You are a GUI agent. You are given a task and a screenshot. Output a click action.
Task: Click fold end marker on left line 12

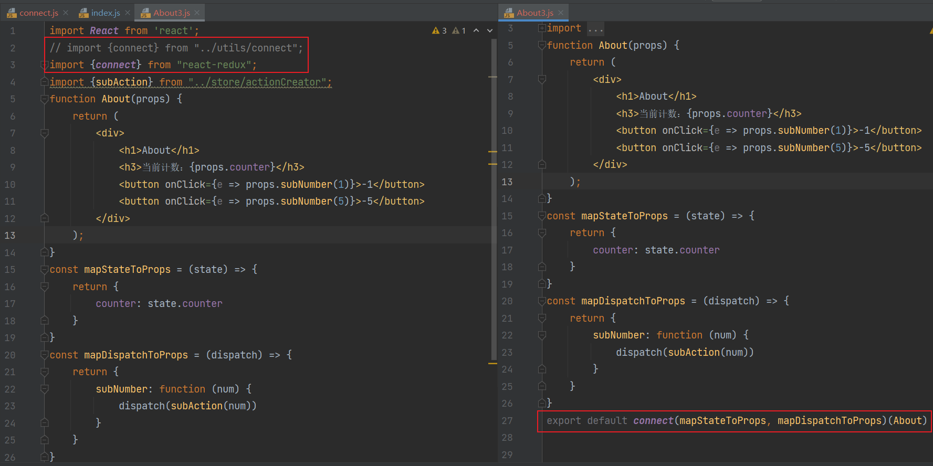(x=45, y=218)
